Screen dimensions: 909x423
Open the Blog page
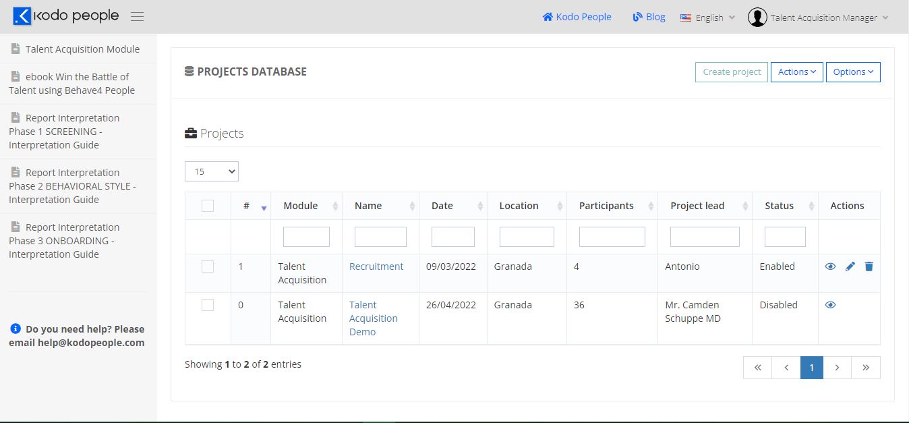(648, 17)
